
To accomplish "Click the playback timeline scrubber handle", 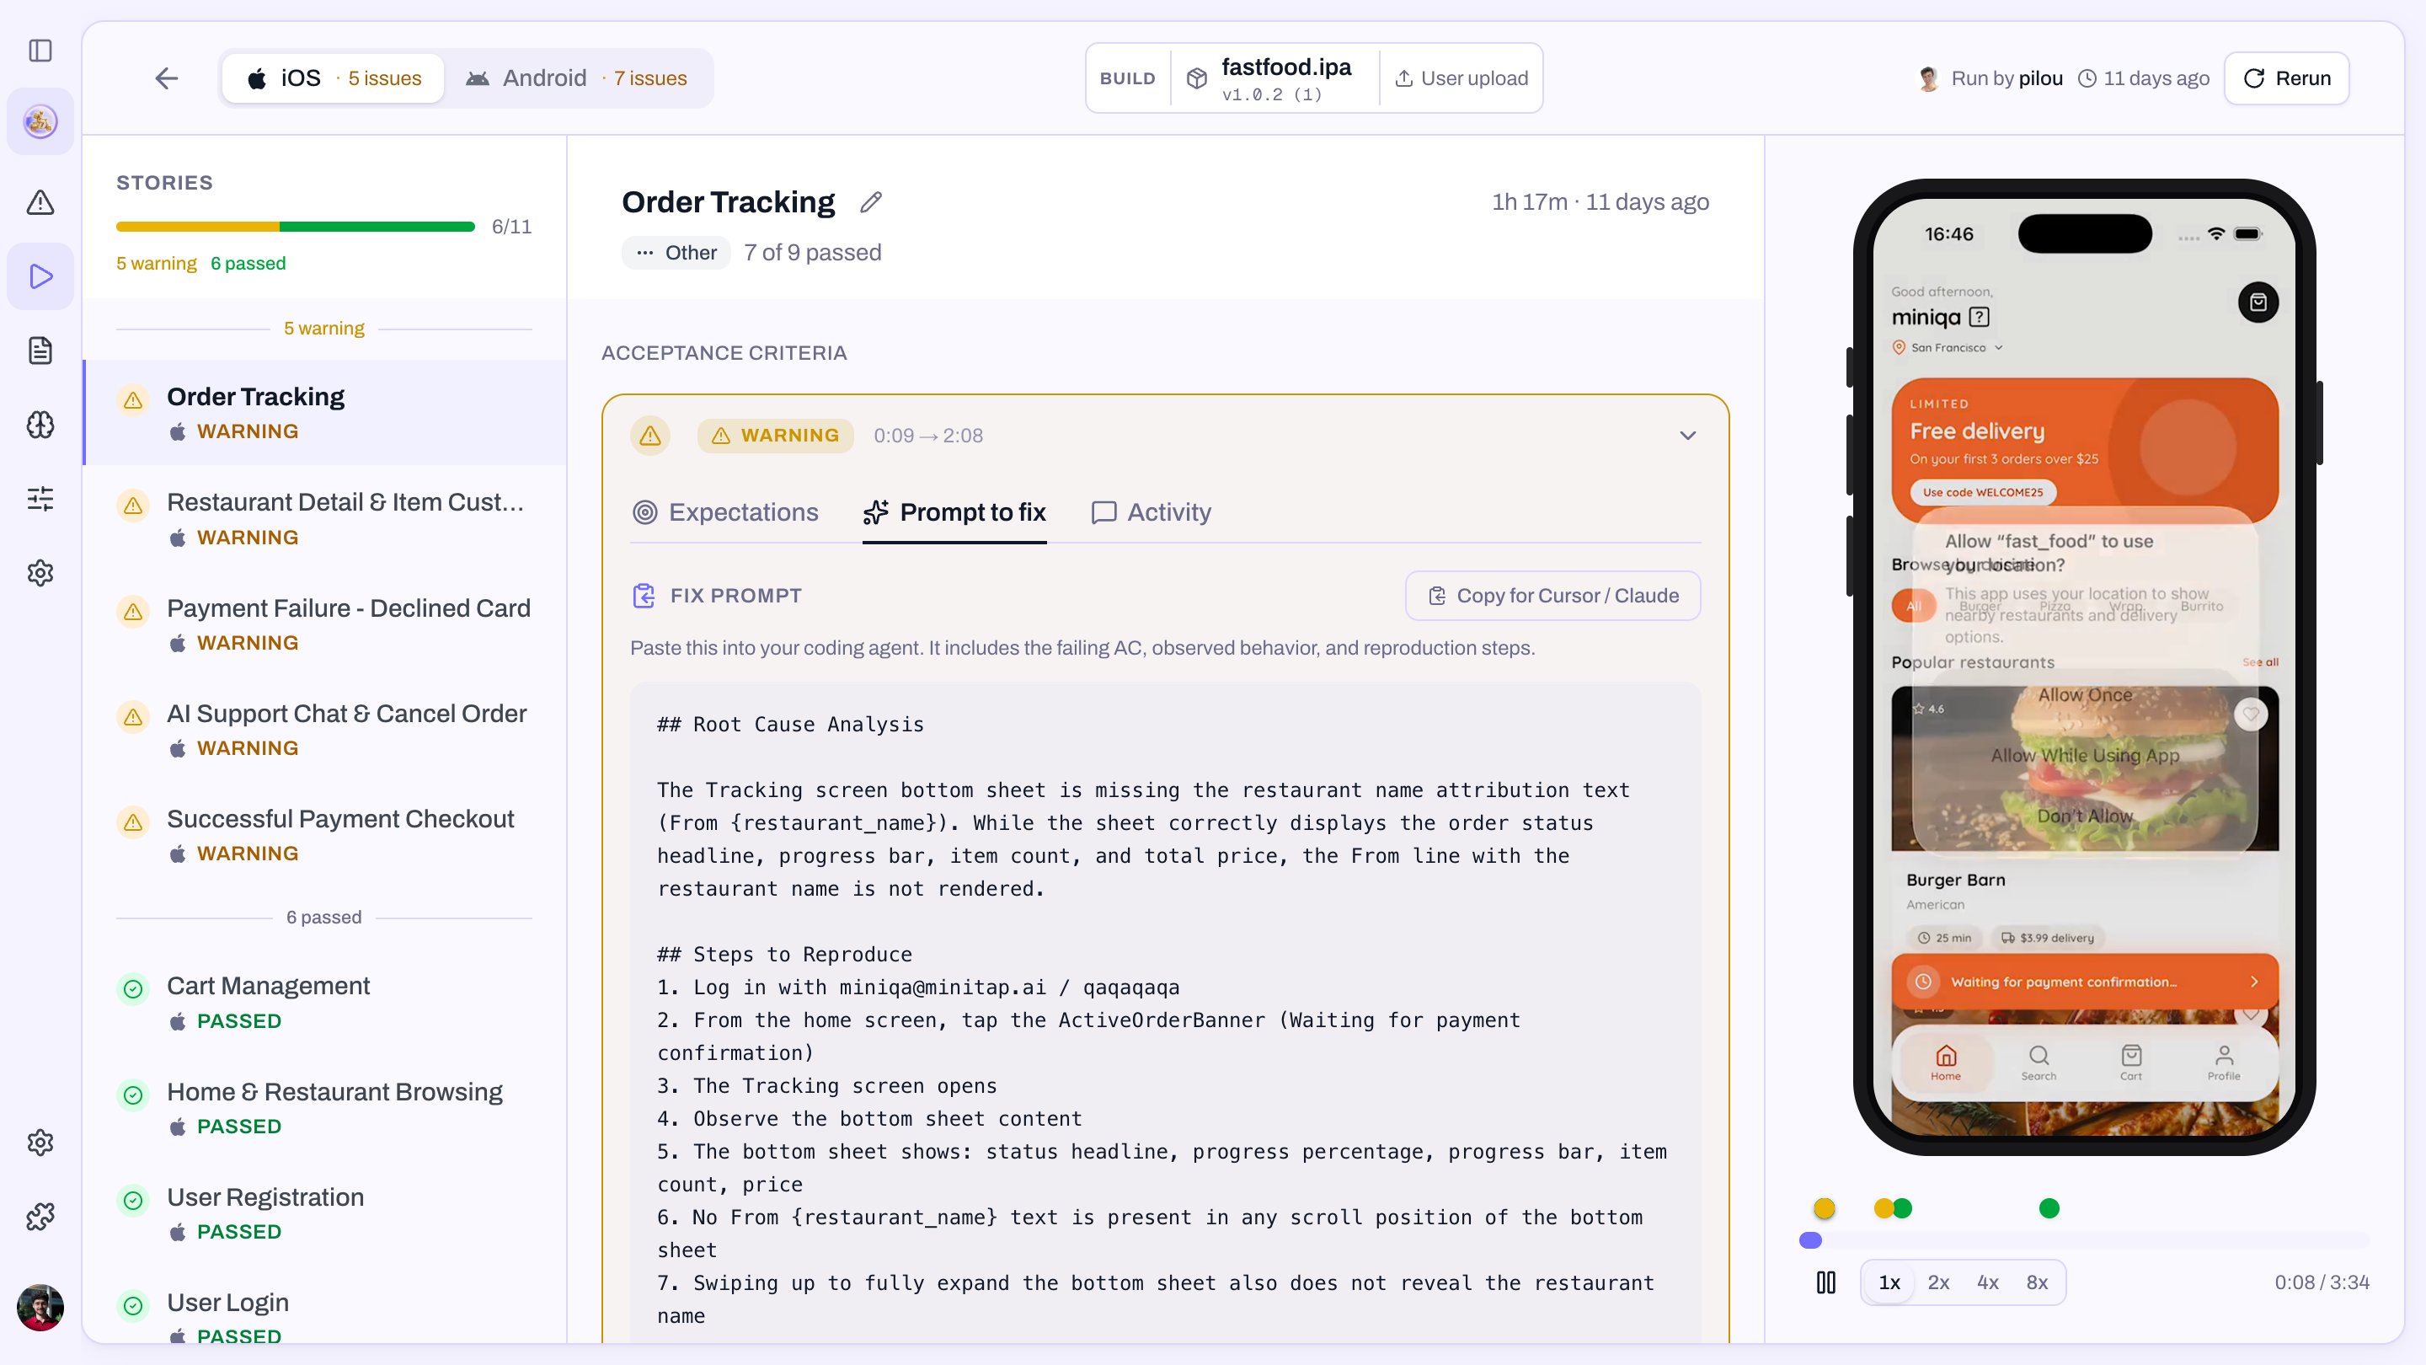I will [1810, 1239].
